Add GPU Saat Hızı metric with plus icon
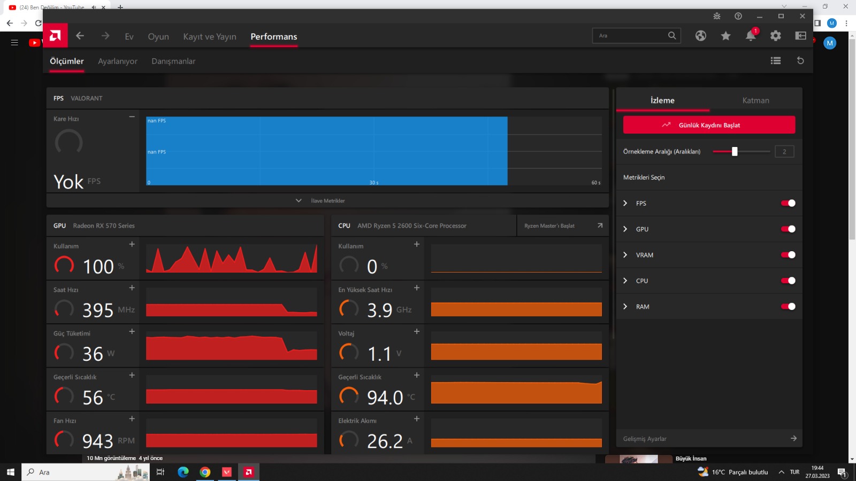This screenshot has height=481, width=856. pos(132,288)
